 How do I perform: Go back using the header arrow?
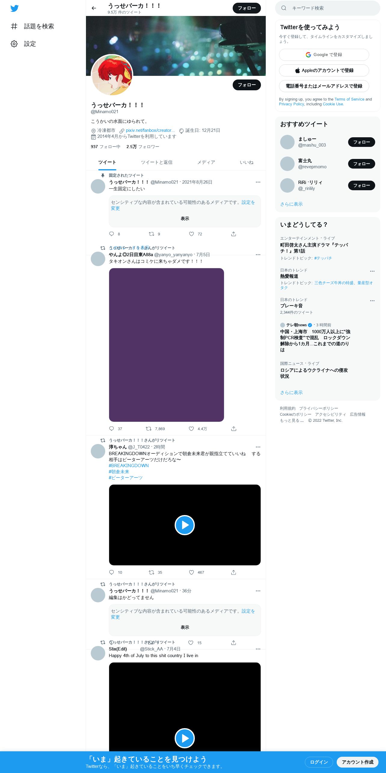94,8
